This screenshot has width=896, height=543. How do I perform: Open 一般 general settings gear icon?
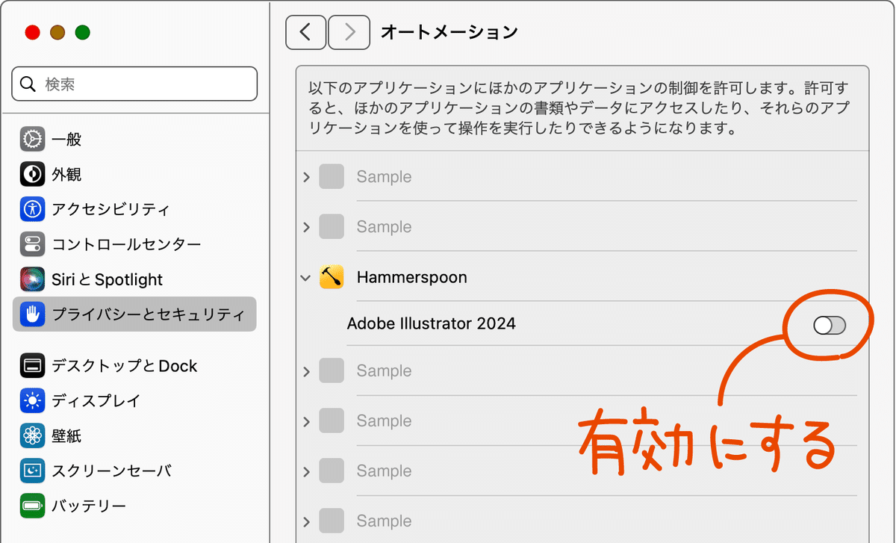point(32,139)
